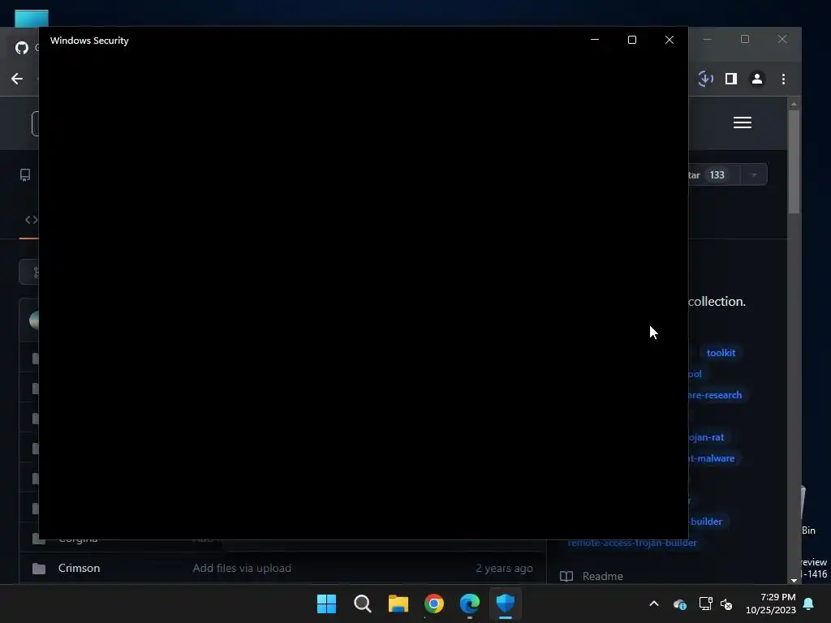This screenshot has height=623, width=831.
Task: Close the Windows Security window
Action: (670, 40)
